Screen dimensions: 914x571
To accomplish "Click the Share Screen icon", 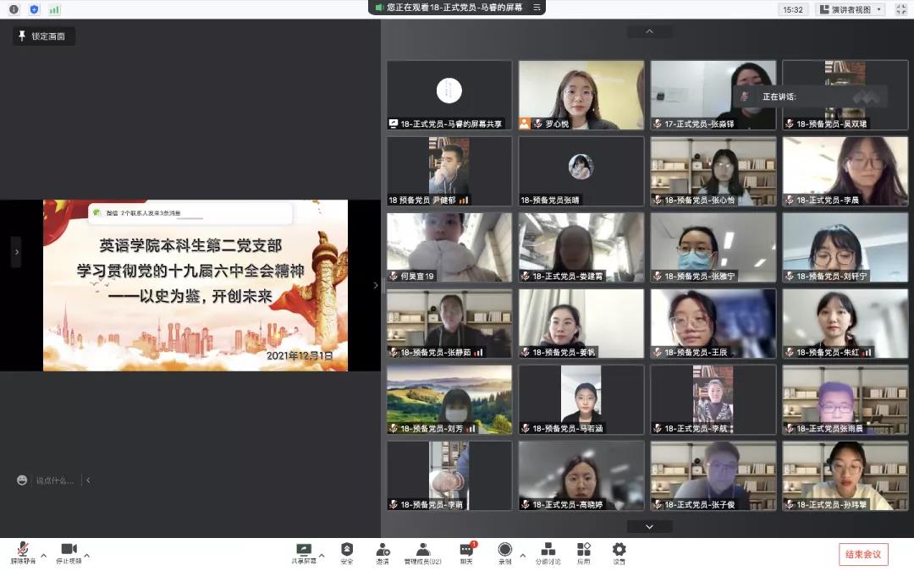I will coord(304,551).
